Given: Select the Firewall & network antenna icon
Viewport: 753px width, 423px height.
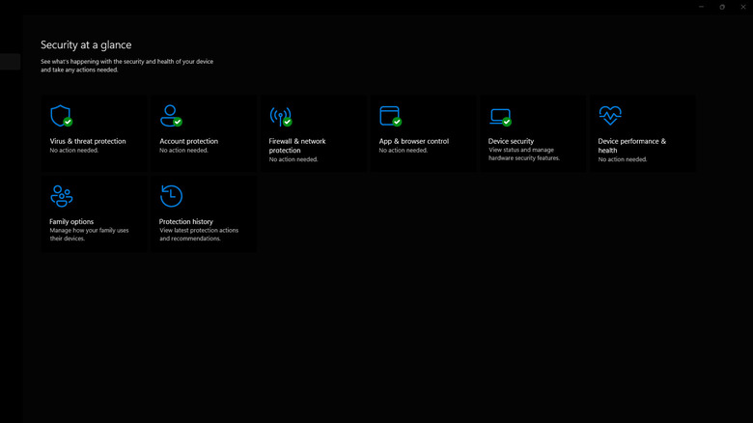Looking at the screenshot, I should 281,117.
